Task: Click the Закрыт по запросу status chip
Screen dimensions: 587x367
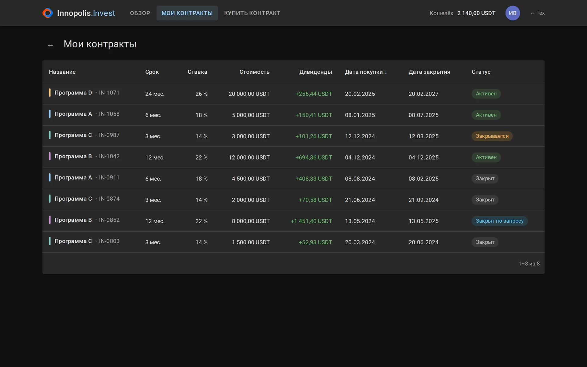Action: point(500,221)
